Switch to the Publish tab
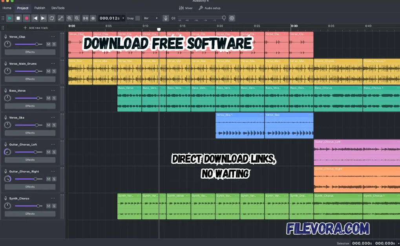The height and width of the screenshot is (246, 400). (x=40, y=8)
